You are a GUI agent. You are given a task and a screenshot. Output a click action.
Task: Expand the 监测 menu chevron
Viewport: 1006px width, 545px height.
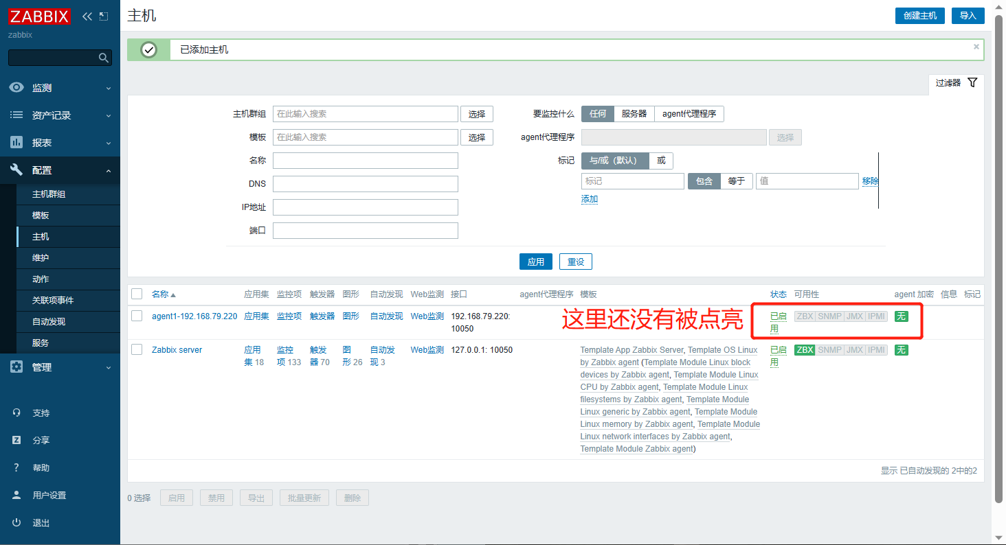[x=109, y=88]
